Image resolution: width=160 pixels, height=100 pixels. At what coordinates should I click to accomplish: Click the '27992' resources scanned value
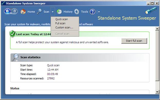tap(51, 79)
